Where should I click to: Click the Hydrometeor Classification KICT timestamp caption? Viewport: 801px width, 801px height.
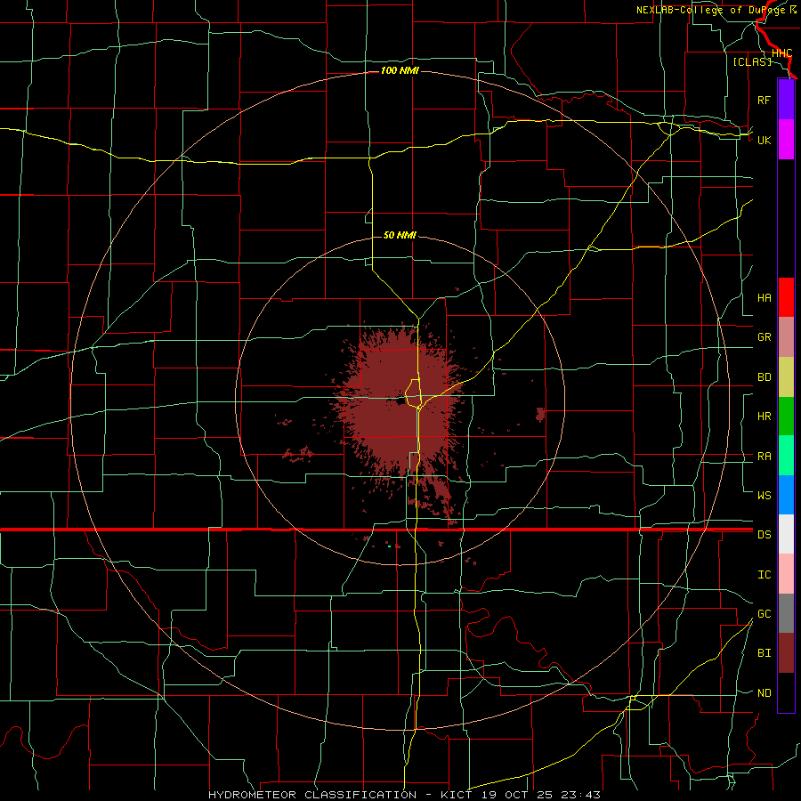(404, 795)
